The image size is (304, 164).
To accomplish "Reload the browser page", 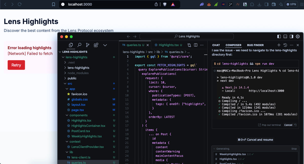I will pyautogui.click(x=20, y=4).
